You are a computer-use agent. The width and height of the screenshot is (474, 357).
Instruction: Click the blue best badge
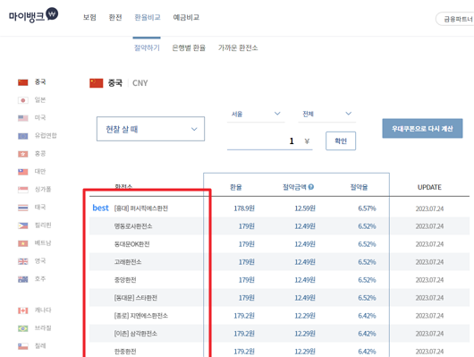click(100, 208)
